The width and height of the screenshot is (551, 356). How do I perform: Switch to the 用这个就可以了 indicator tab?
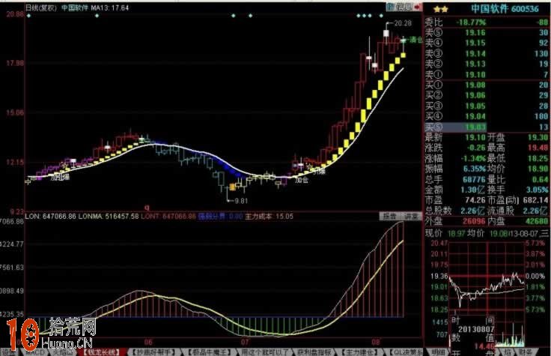point(264,352)
